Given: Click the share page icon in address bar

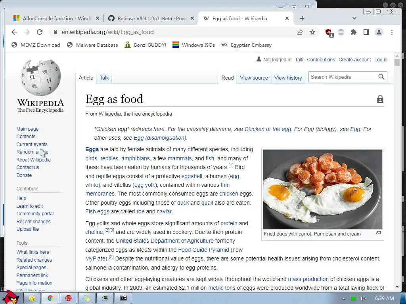Looking at the screenshot, I should coord(300,32).
